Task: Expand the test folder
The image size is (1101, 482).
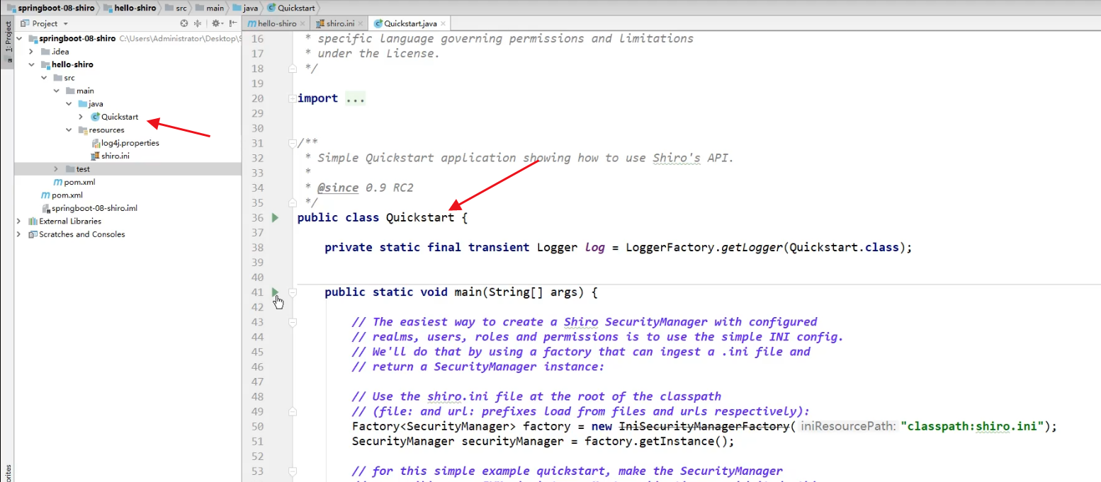Action: 57,169
